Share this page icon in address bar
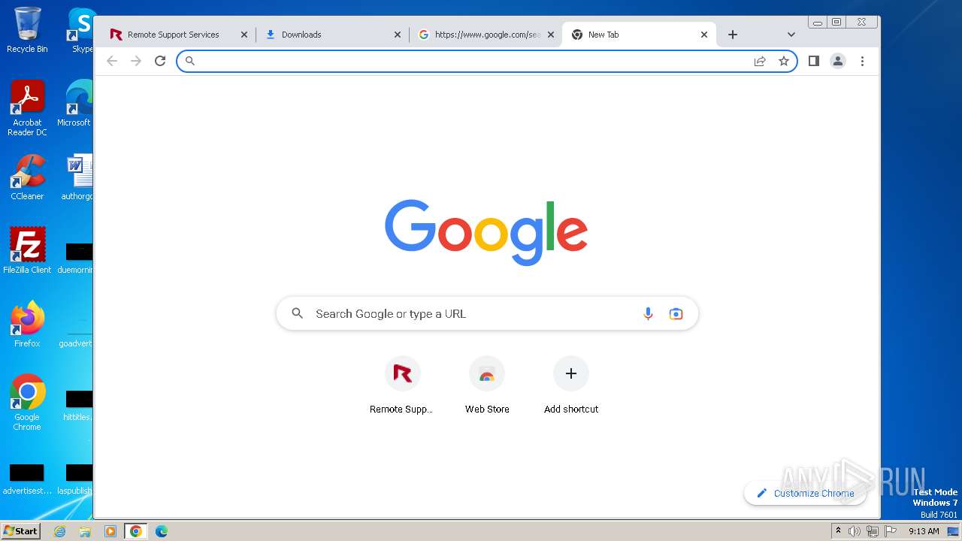The image size is (962, 541). [x=760, y=61]
